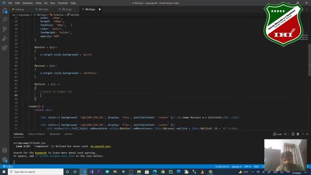The height and width of the screenshot is (175, 311).
Task: Select the node terminal shell label
Action: (277, 134)
